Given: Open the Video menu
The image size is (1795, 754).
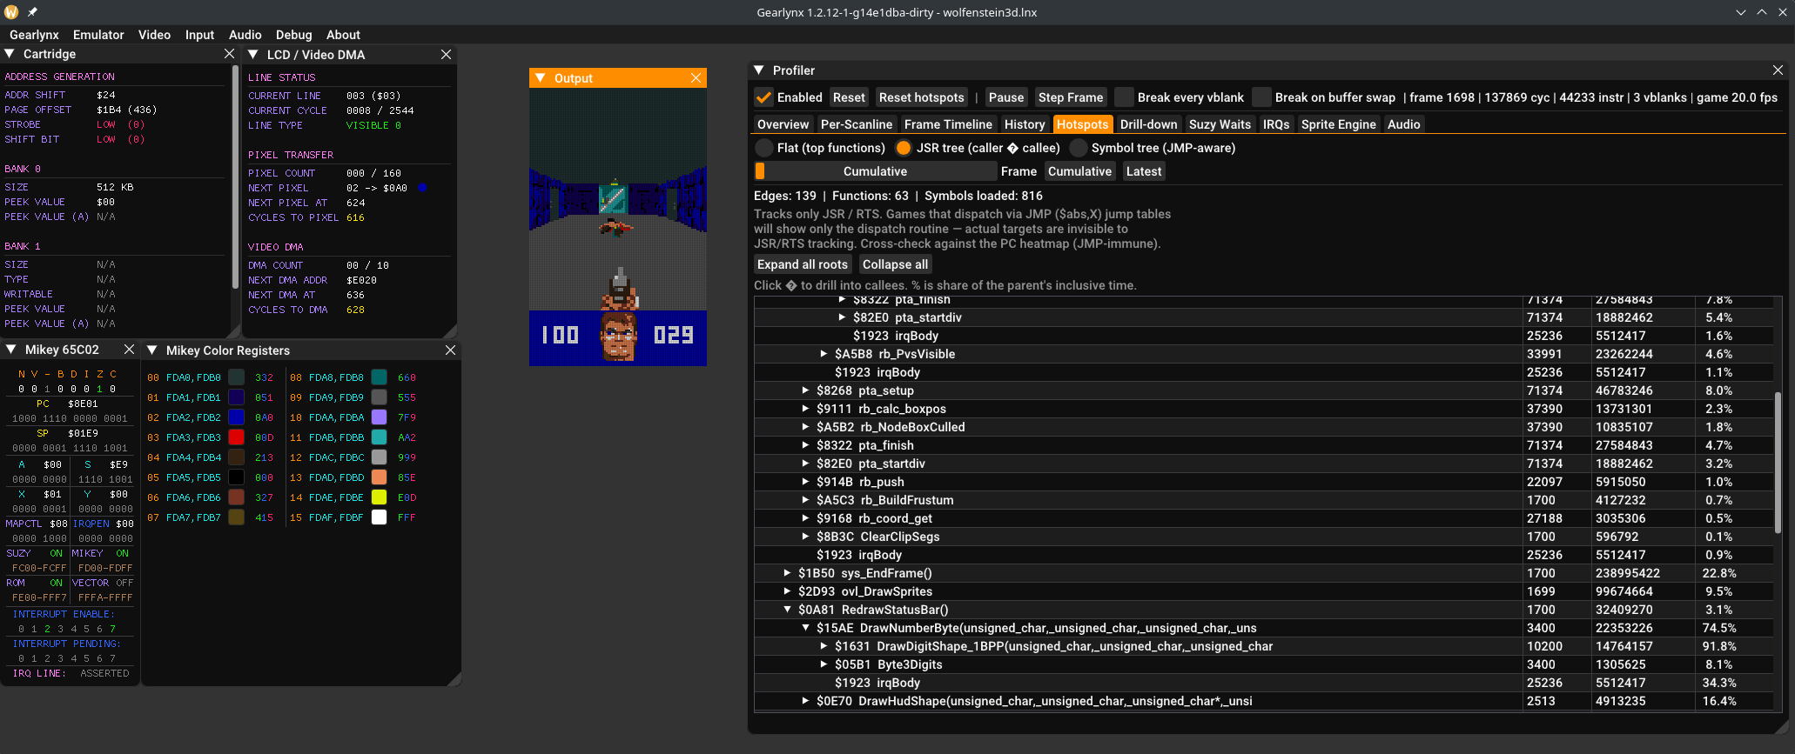Looking at the screenshot, I should [154, 35].
